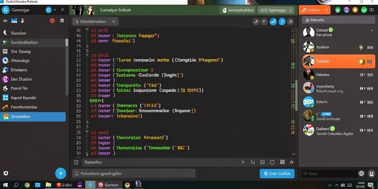This screenshot has height=189, width=378.
Task: Expand the Rpomages button chevron
Action: tap(290, 10)
